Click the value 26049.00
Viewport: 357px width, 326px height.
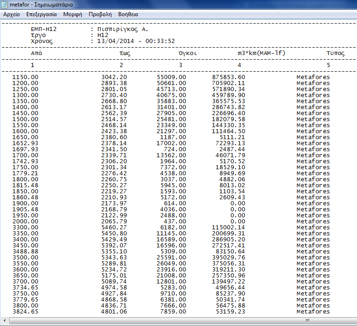click(x=171, y=263)
